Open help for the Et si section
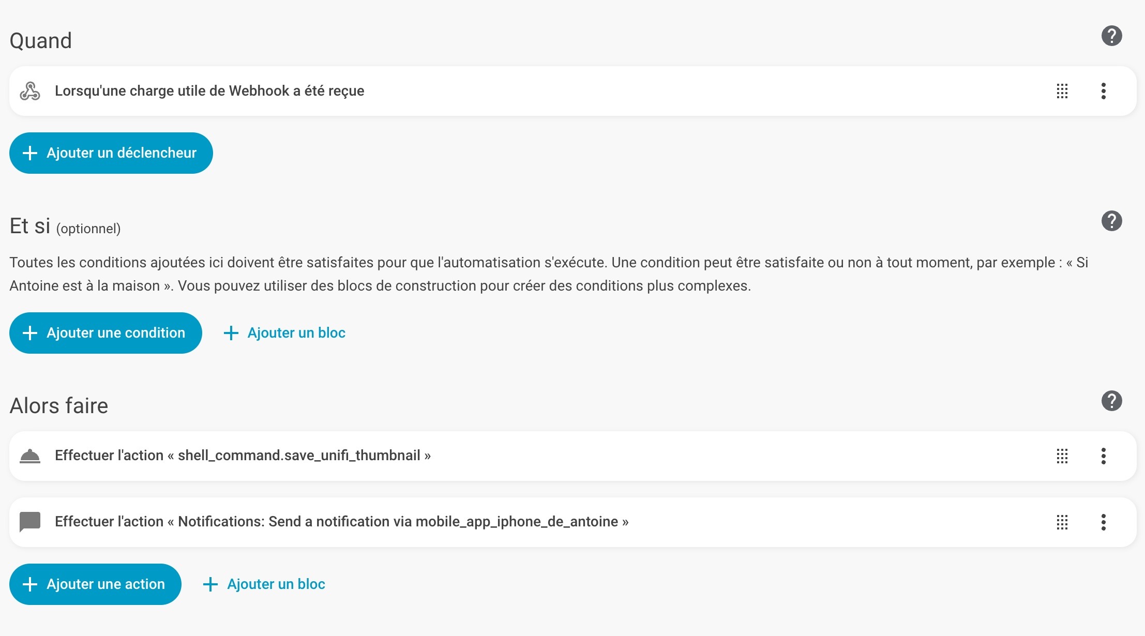The width and height of the screenshot is (1145, 636). pos(1111,221)
